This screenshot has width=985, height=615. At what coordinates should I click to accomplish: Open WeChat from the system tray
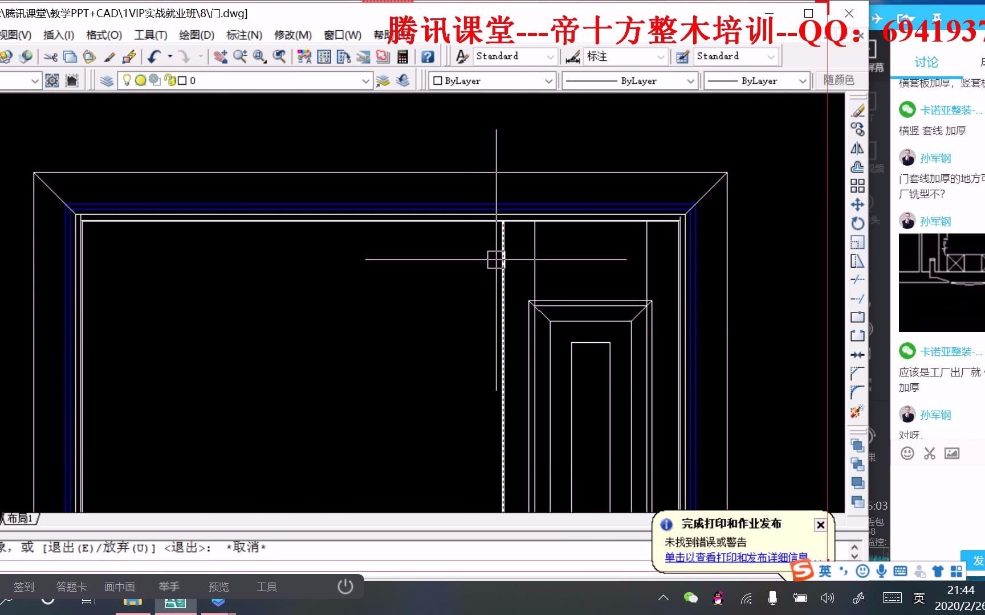tap(690, 598)
